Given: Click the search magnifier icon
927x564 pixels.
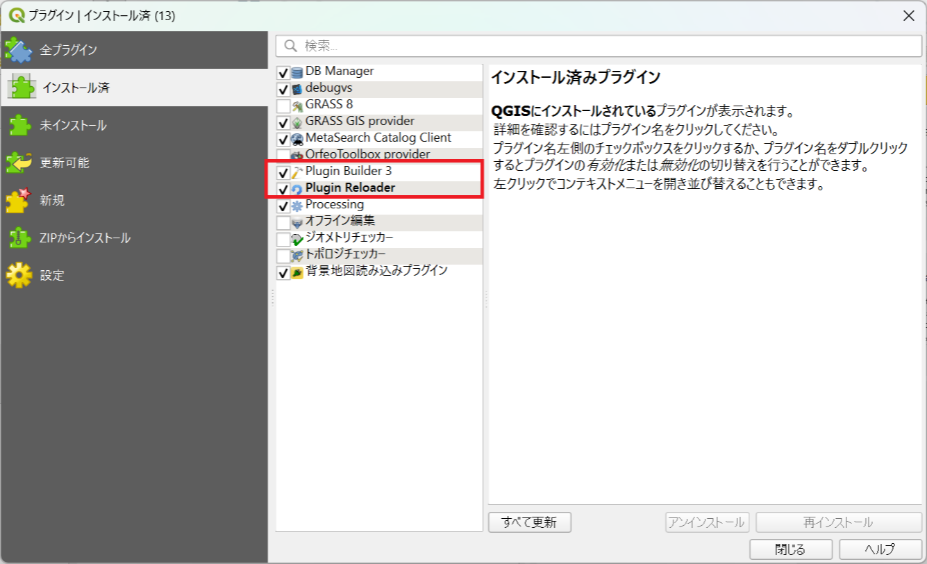Looking at the screenshot, I should 290,47.
